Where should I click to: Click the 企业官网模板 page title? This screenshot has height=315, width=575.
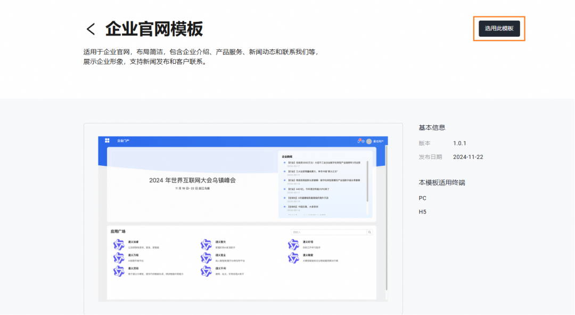click(154, 29)
